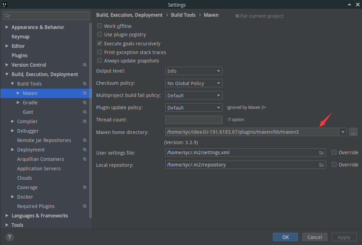Viewport: 362px width, 245px height.
Task: Click the For current project indicator icon
Action: 237,16
